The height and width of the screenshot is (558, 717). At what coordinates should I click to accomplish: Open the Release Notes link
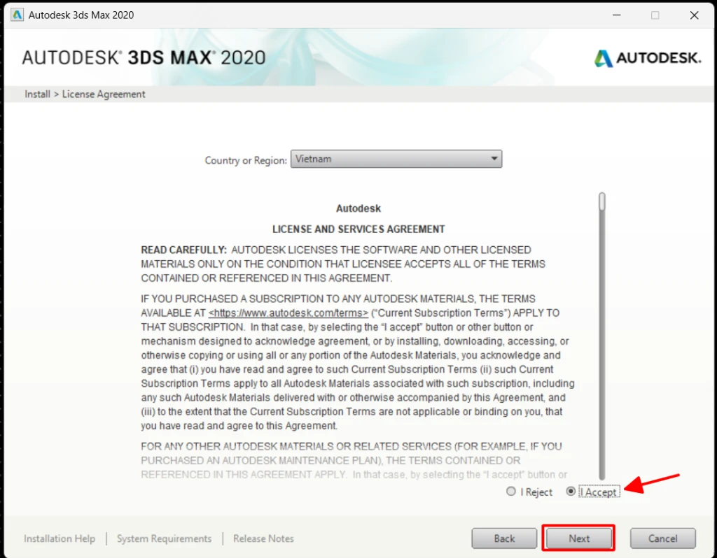click(263, 538)
